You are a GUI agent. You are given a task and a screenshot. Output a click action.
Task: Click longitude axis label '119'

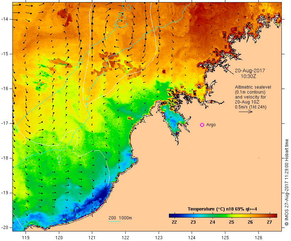(x=26, y=237)
